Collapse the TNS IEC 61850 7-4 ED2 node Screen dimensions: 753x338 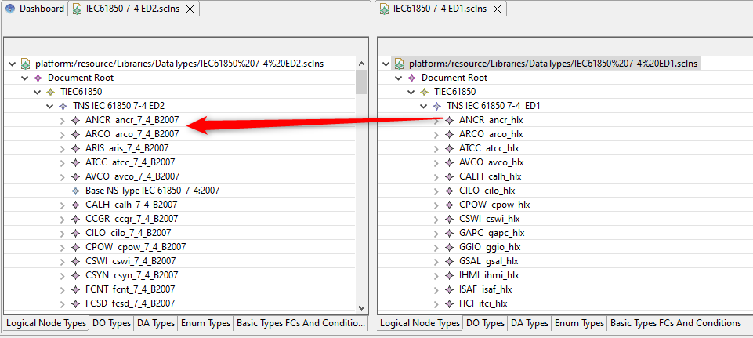click(50, 106)
